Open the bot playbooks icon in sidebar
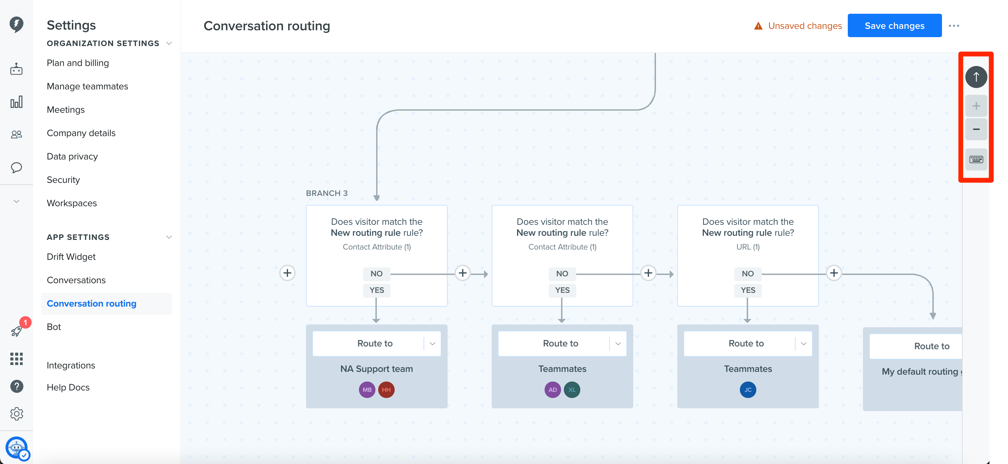Screen dimensions: 1008x464 pos(17,69)
